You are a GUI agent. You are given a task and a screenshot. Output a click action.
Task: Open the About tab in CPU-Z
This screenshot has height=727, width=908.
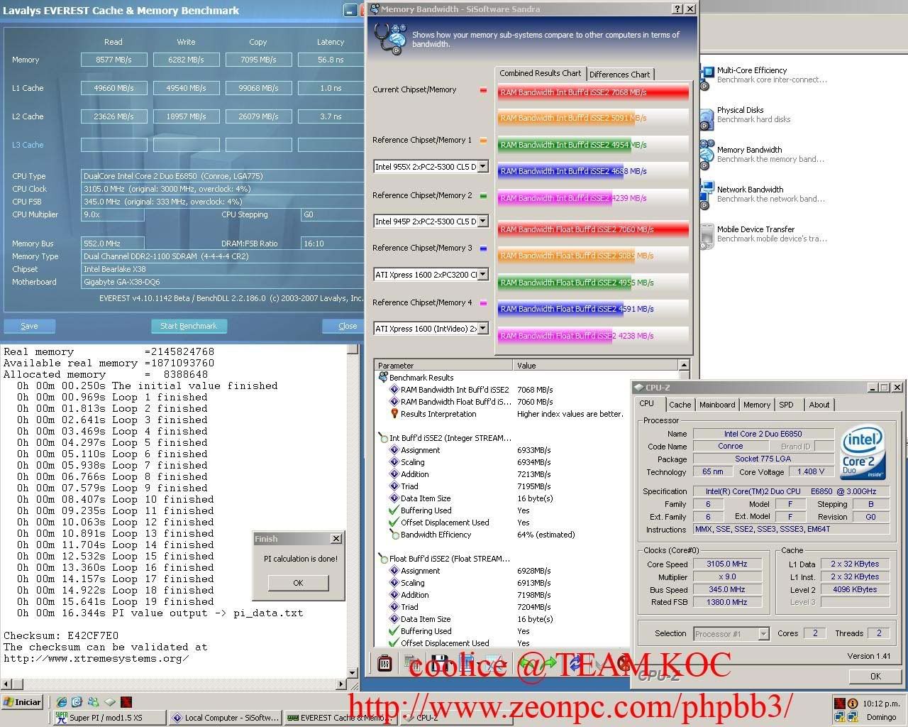pyautogui.click(x=819, y=405)
